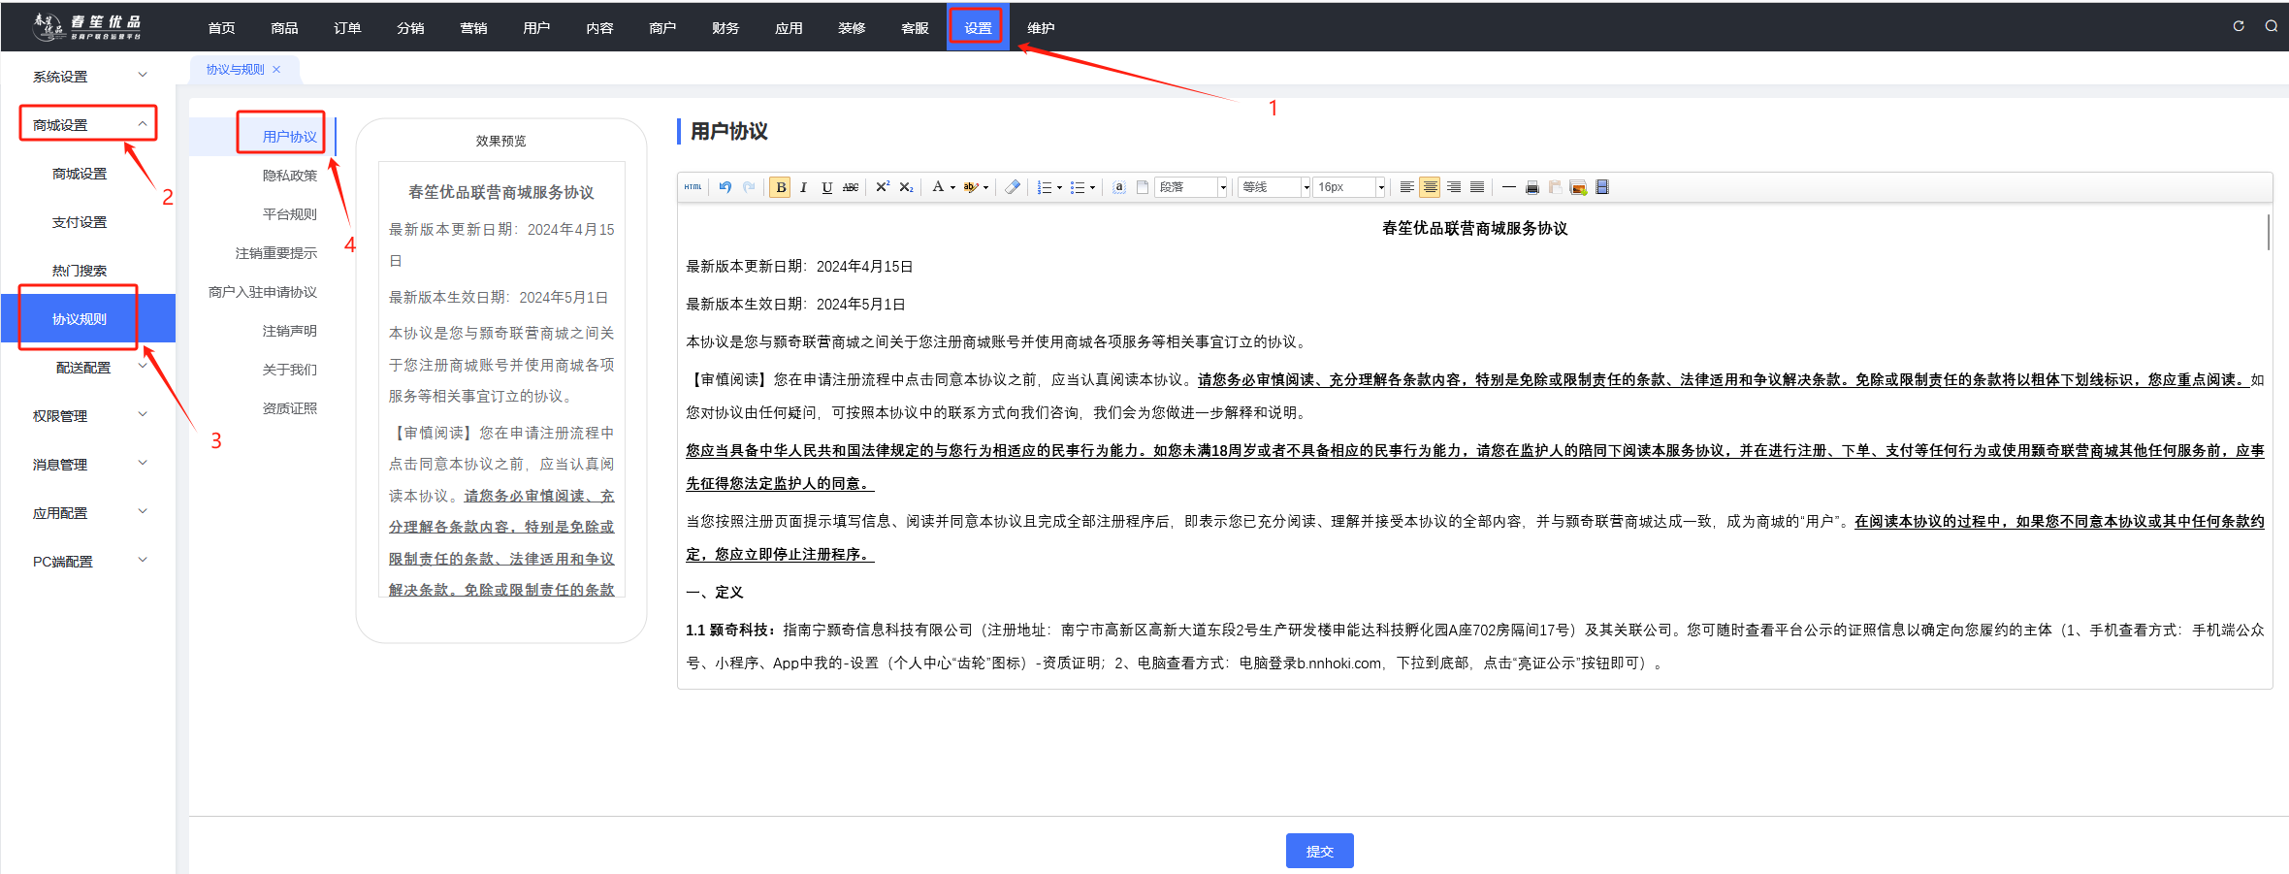Center align the text
Screen dimensions: 2289x874
[1430, 187]
